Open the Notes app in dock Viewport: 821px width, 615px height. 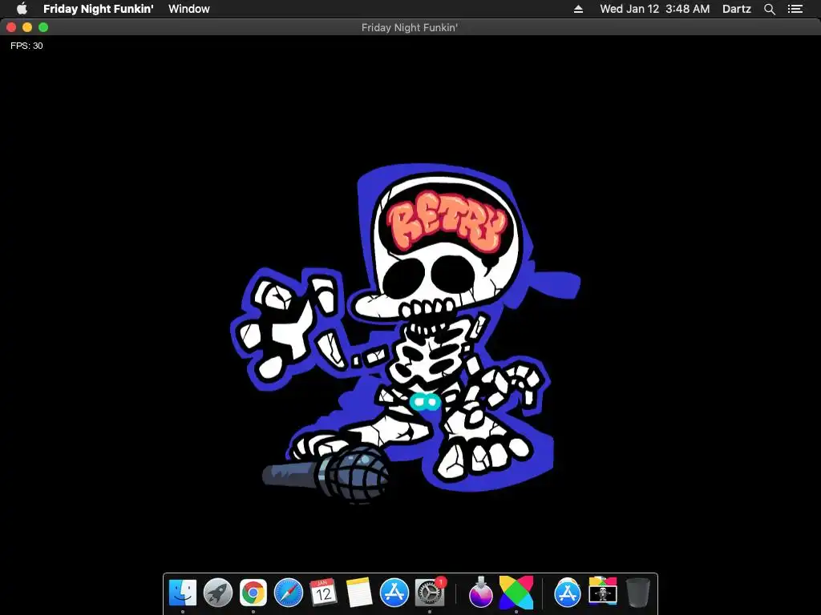tap(359, 593)
